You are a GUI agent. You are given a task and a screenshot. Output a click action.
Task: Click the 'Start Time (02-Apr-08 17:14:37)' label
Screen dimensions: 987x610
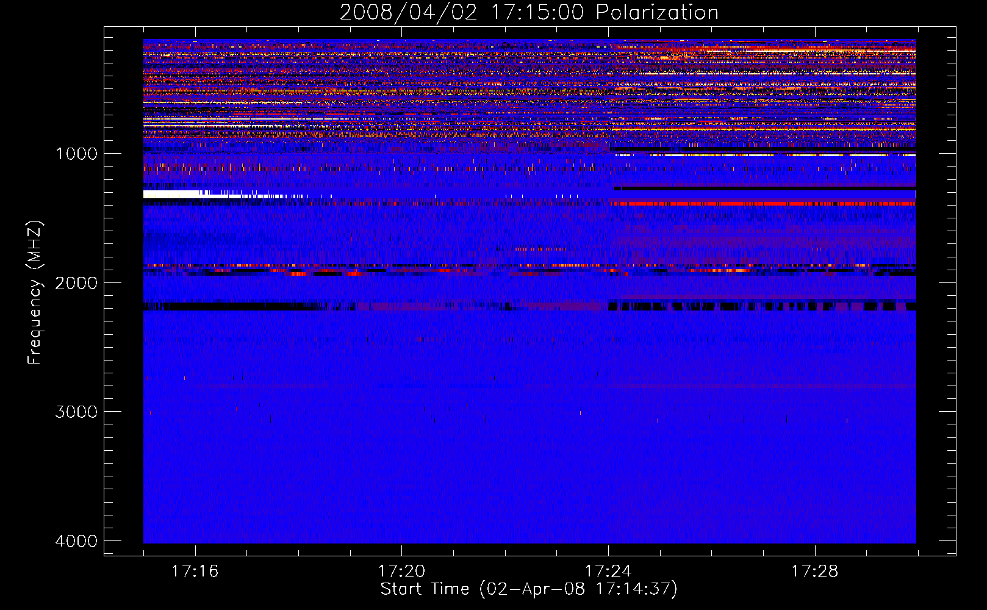coord(529,589)
